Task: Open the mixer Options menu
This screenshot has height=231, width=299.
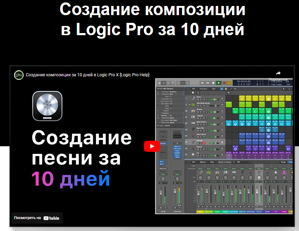Action: point(203,162)
